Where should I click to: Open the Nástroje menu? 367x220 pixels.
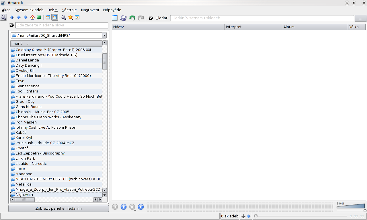tap(69, 10)
